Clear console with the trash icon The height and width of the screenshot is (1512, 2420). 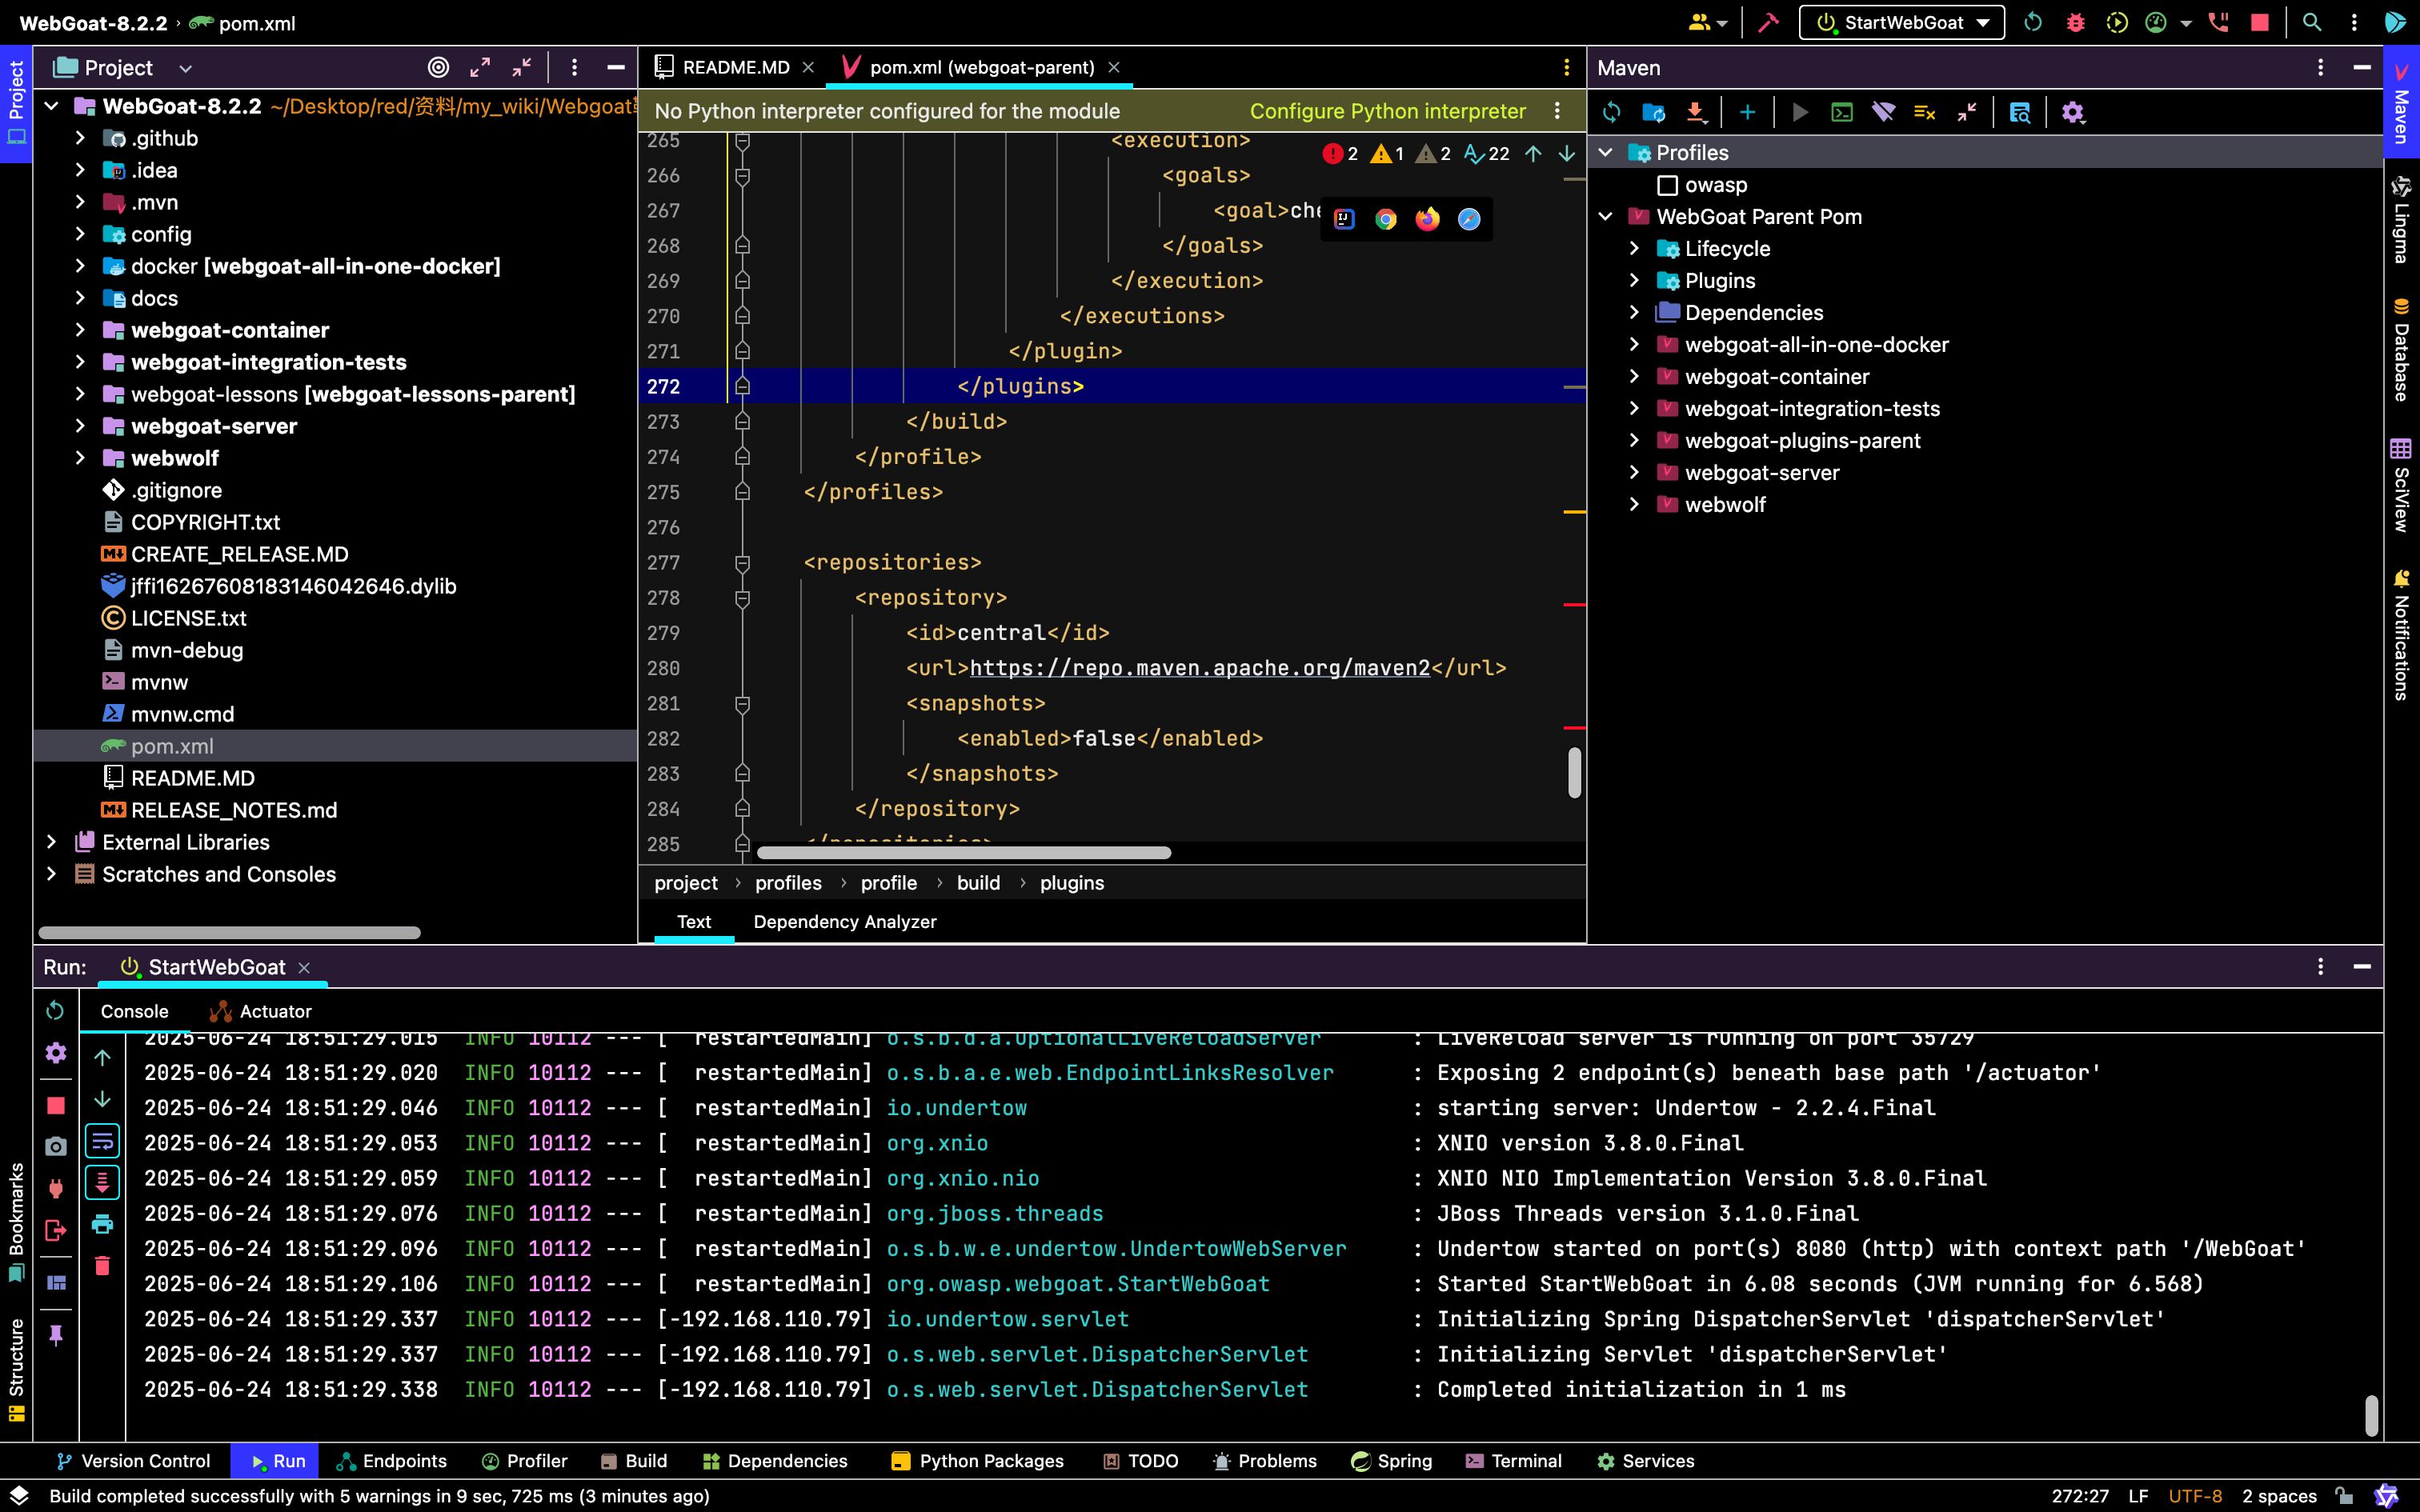pyautogui.click(x=102, y=1266)
